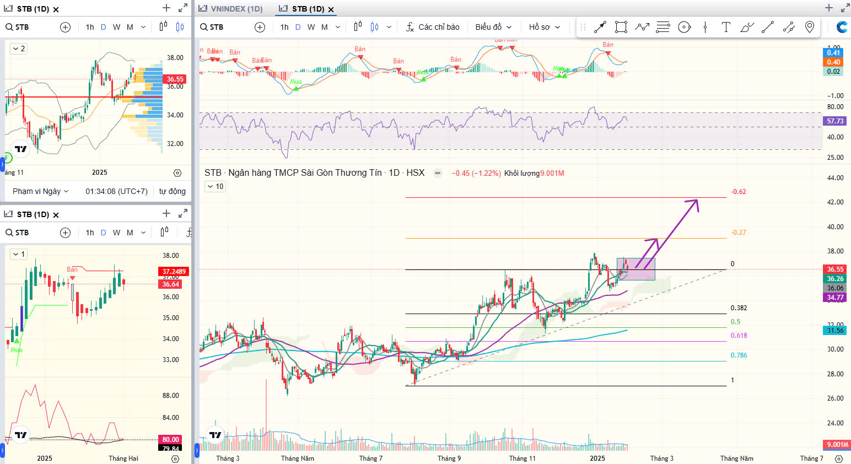Switch main chart to W interval

(x=311, y=27)
